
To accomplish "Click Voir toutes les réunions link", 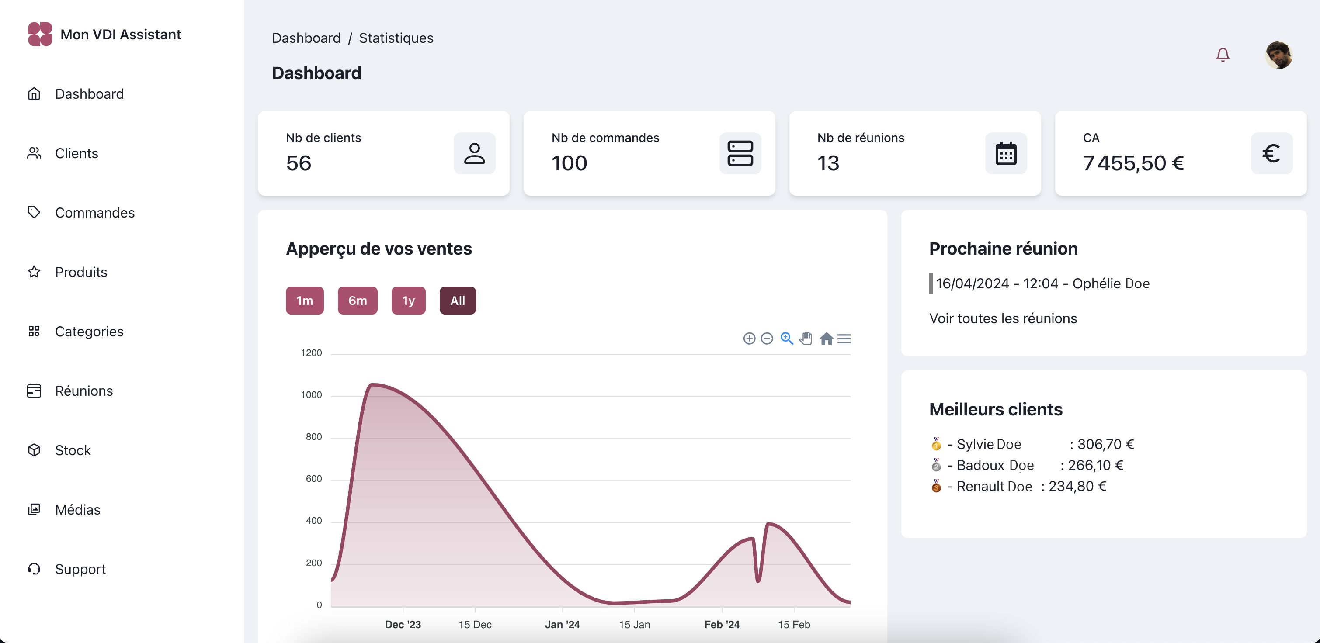I will coord(1003,318).
